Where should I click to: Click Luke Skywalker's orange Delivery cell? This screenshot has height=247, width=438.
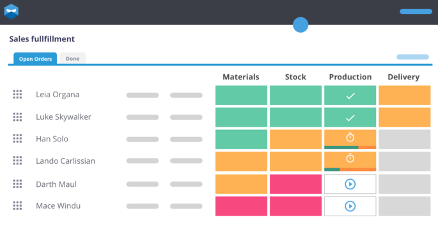[x=405, y=117]
